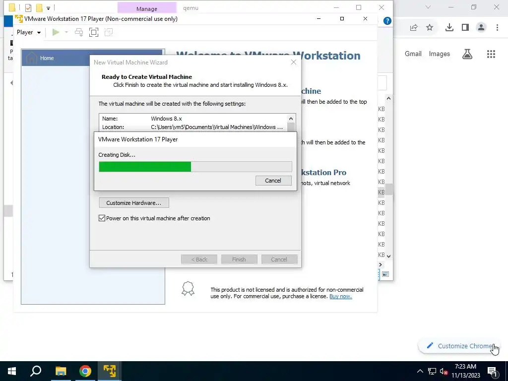The height and width of the screenshot is (381, 508).
Task: Click Chrome share page icon
Action: 414,28
